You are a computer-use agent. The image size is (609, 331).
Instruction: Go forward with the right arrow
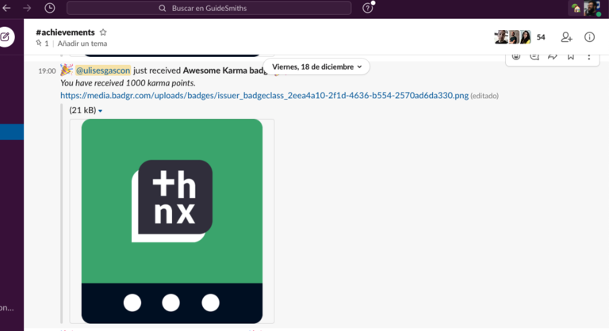point(27,8)
